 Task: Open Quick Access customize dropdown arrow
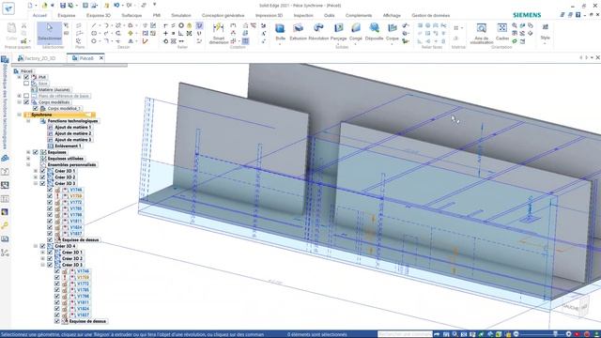coord(154,5)
